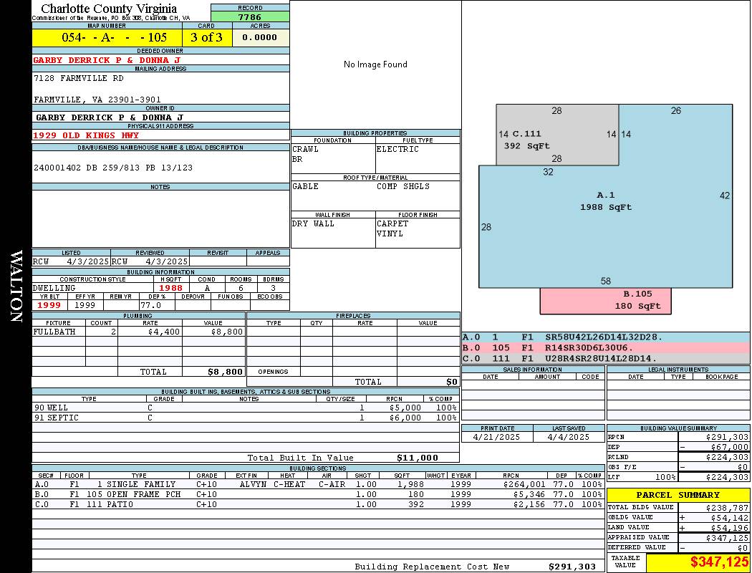This screenshot has width=752, height=573.
Task: Click floor finish VINYL
Action: 390,234
